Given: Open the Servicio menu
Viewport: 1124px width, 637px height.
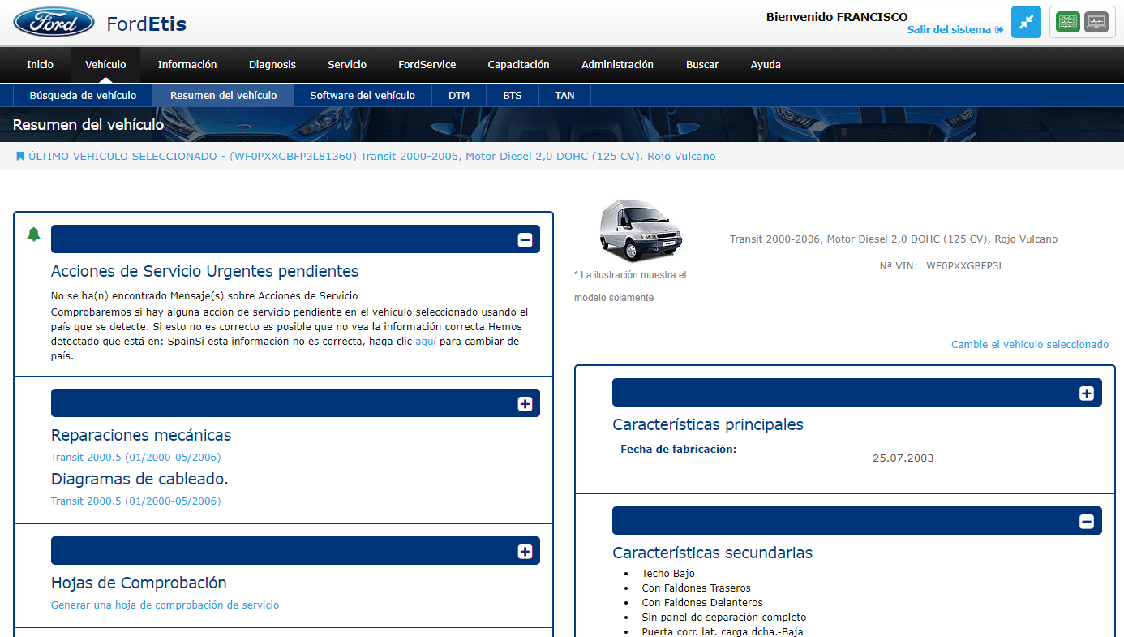Looking at the screenshot, I should point(347,65).
